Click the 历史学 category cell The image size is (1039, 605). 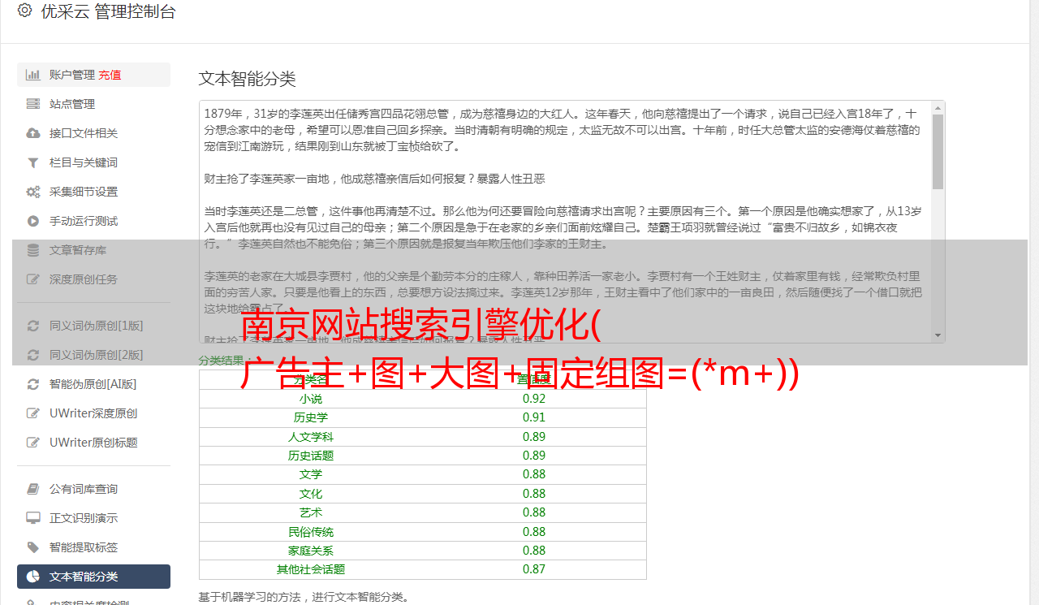(x=311, y=417)
